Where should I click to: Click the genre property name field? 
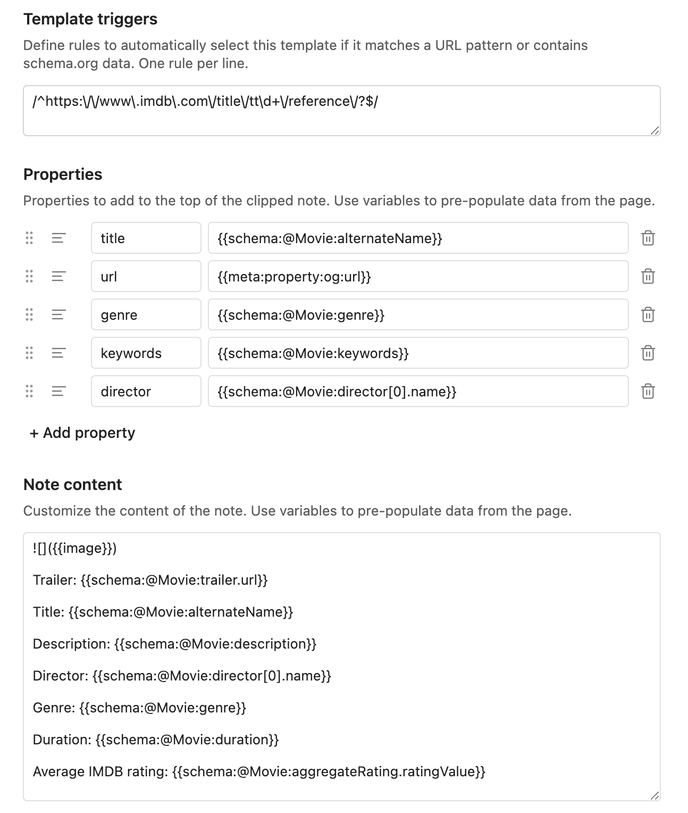tap(146, 315)
